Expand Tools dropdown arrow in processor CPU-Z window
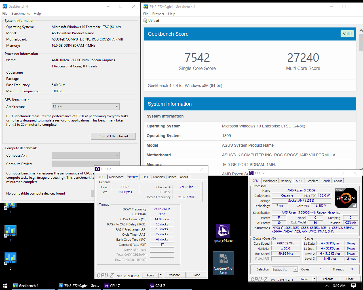The height and width of the screenshot is (290, 363). [x=314, y=279]
